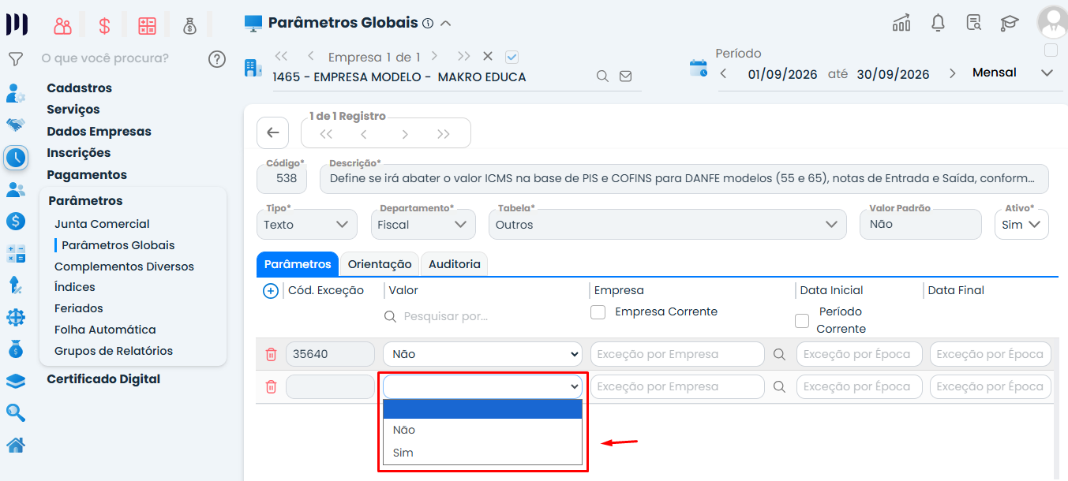This screenshot has width=1068, height=481.
Task: Click Exceção por Empresa field in row 35640
Action: [677, 354]
